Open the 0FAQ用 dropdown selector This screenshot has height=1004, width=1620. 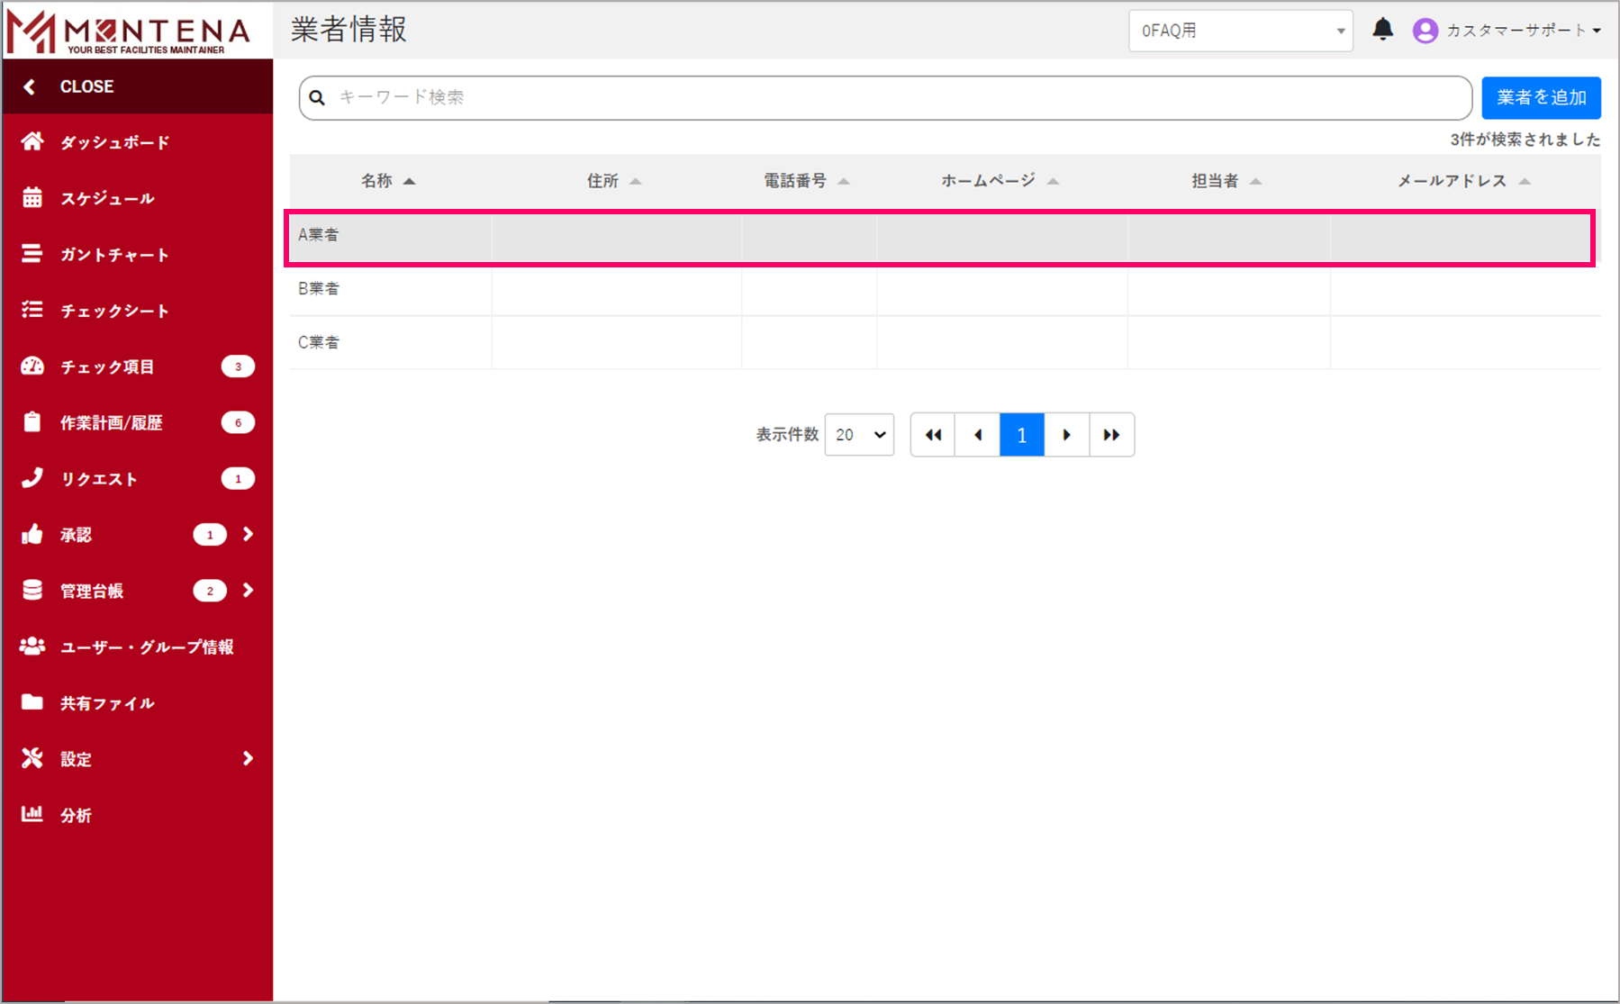coord(1240,31)
